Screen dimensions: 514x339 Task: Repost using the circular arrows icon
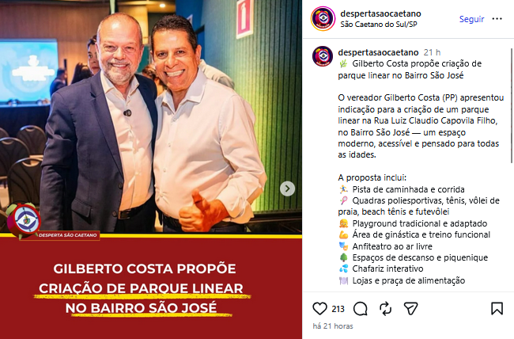[386, 309]
